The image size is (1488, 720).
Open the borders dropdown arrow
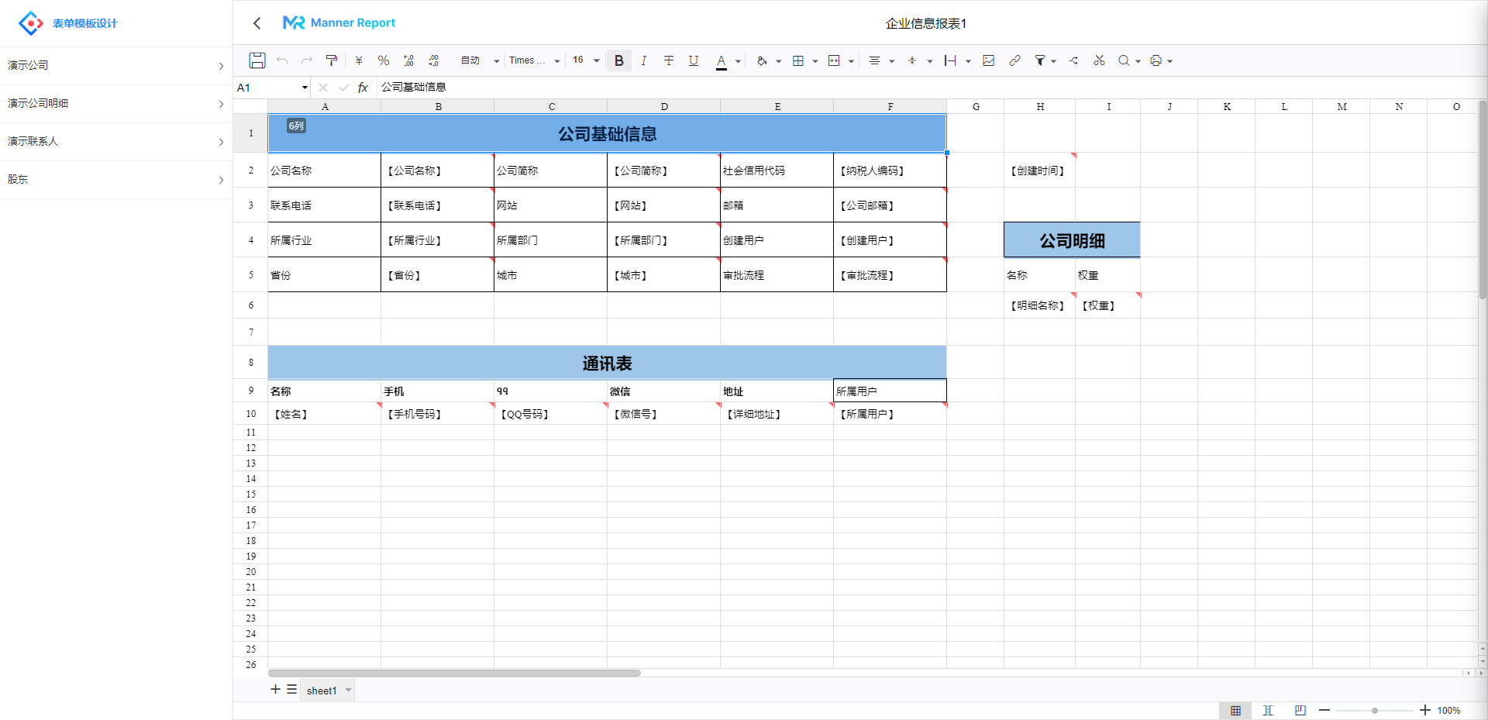[x=815, y=61]
